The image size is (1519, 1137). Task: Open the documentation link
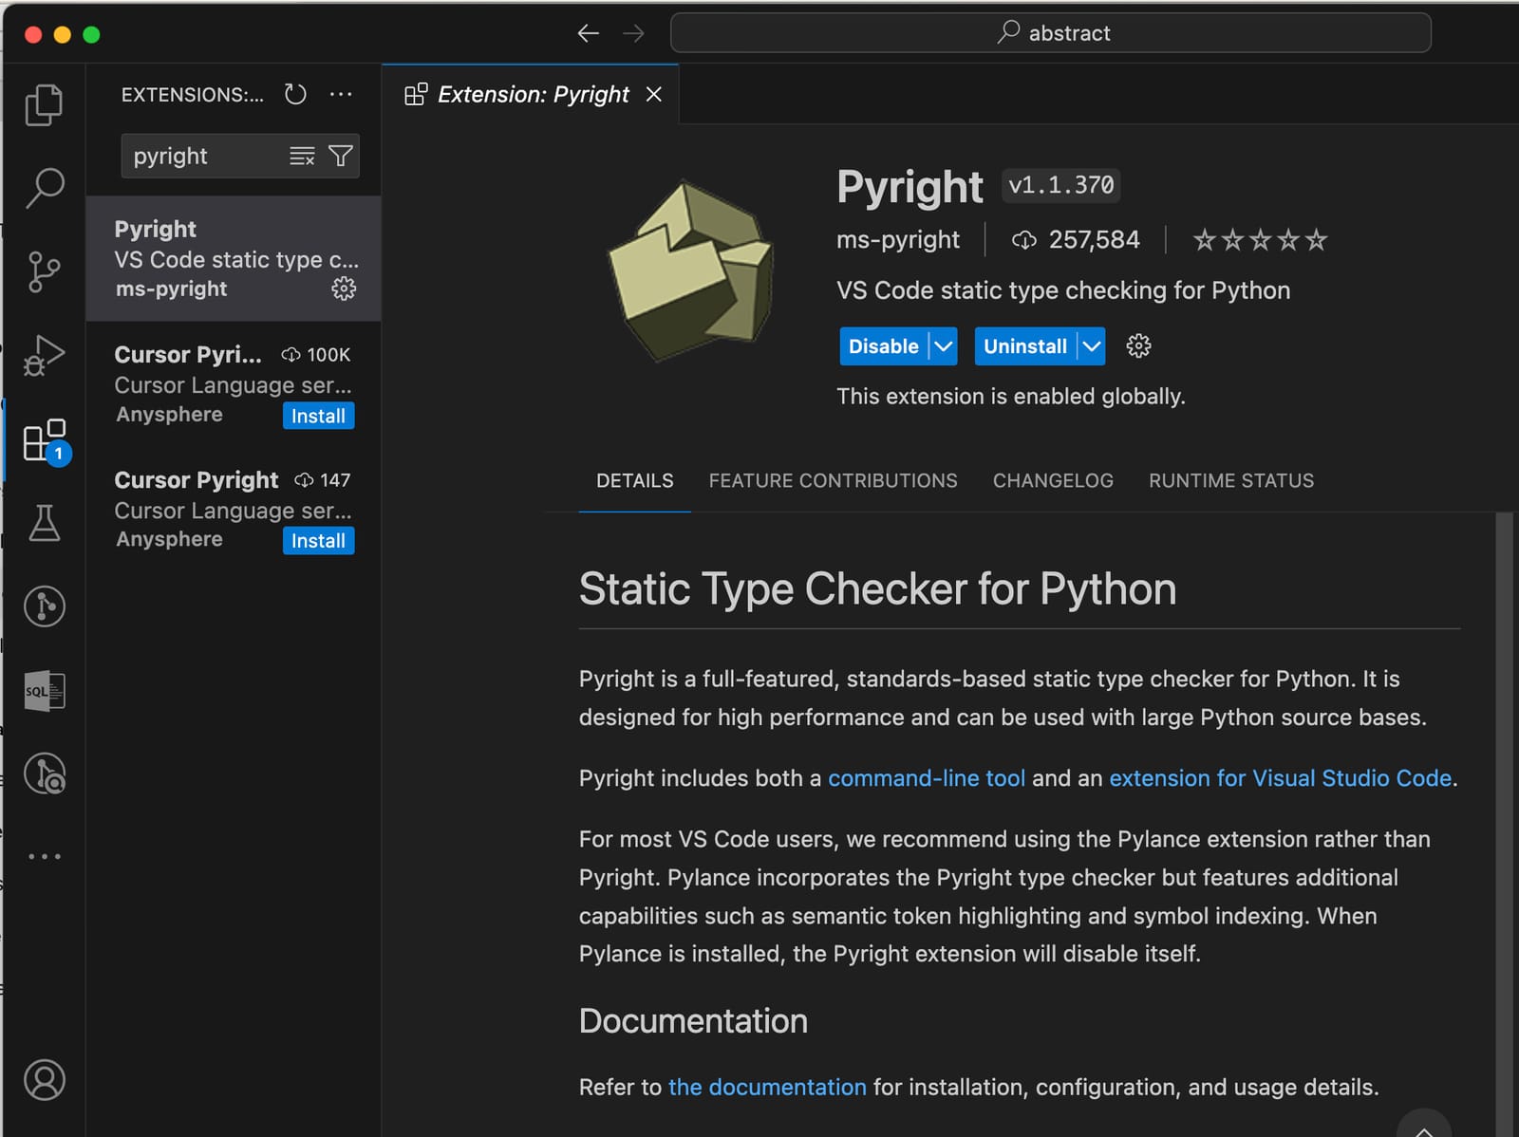pyautogui.click(x=766, y=1087)
